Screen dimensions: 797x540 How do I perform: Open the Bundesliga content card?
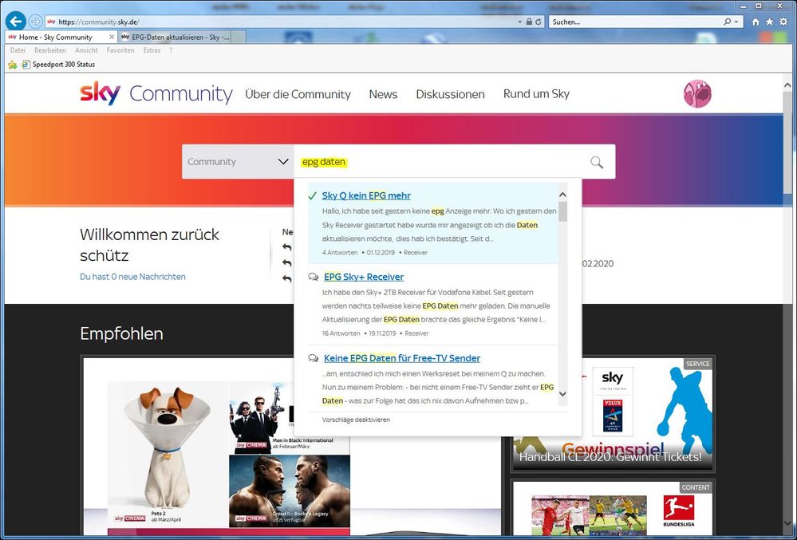pos(613,508)
